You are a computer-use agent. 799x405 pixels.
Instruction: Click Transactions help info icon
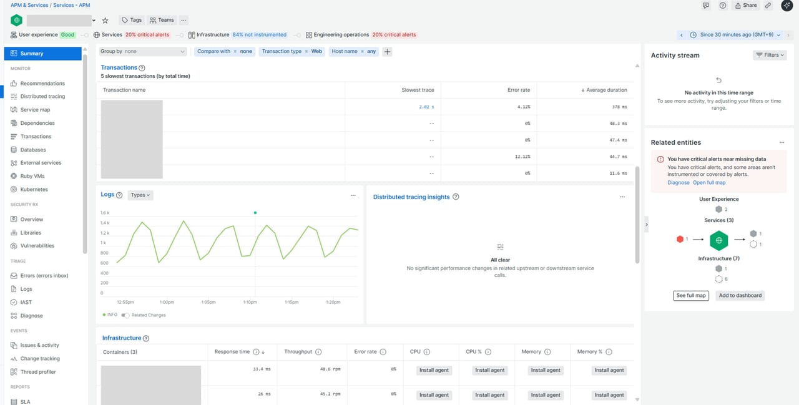tap(142, 68)
